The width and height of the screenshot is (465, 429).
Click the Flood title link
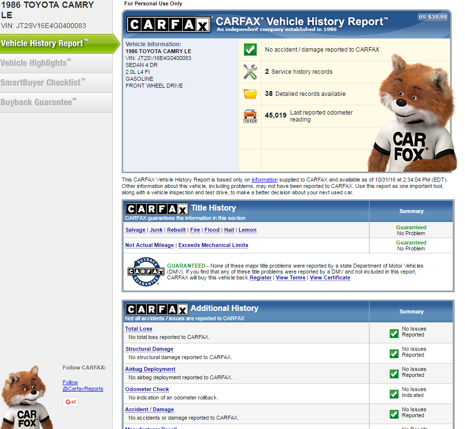point(212,230)
